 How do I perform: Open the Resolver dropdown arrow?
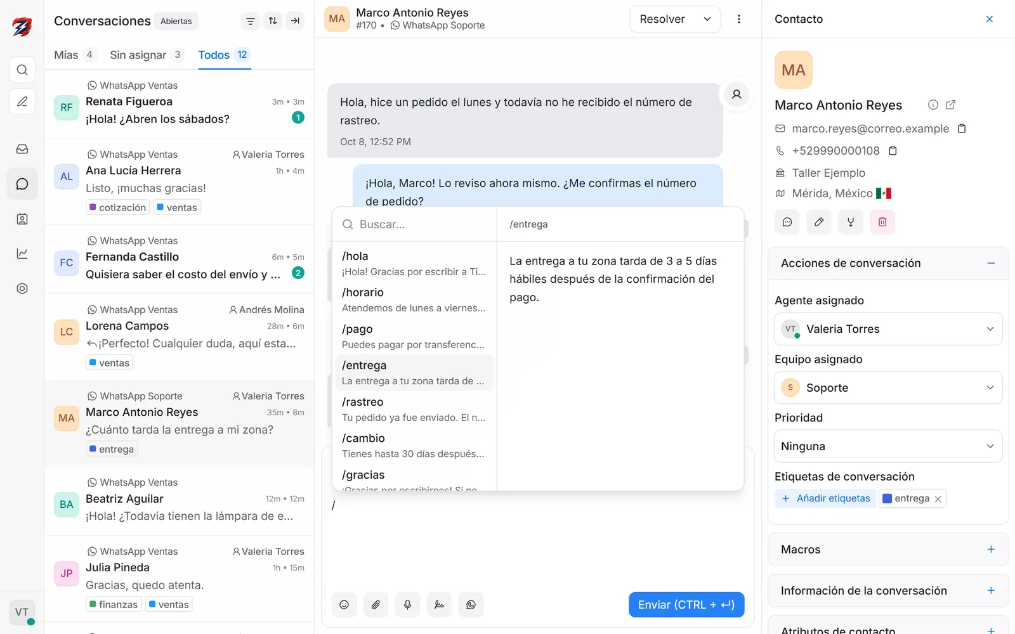coord(707,19)
